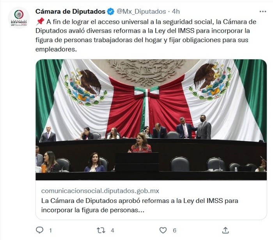273x240 pixels.
Task: Click the reply speech bubble icon
Action: (x=39, y=230)
